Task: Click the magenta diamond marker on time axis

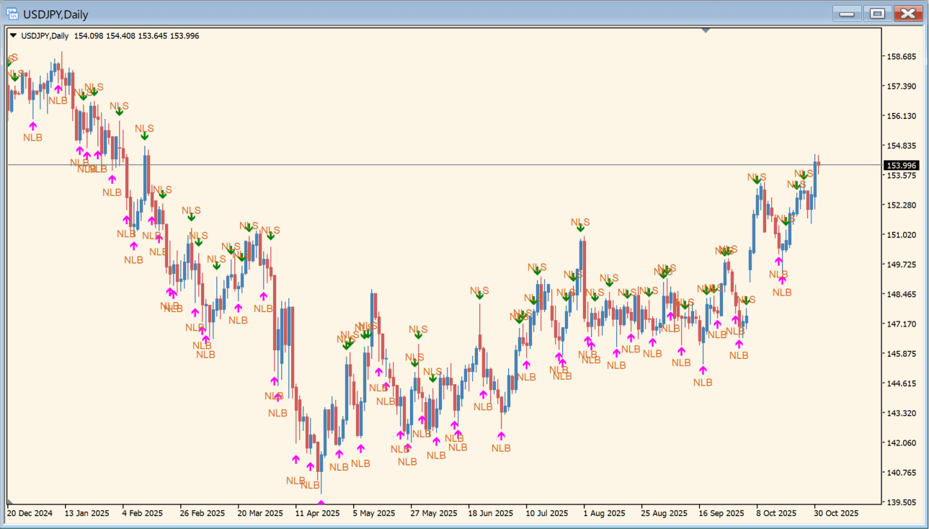Action: 321,503
